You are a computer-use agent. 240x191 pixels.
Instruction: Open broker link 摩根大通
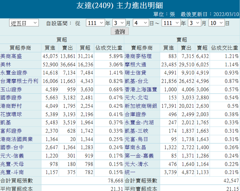pyautogui.click(x=135, y=65)
